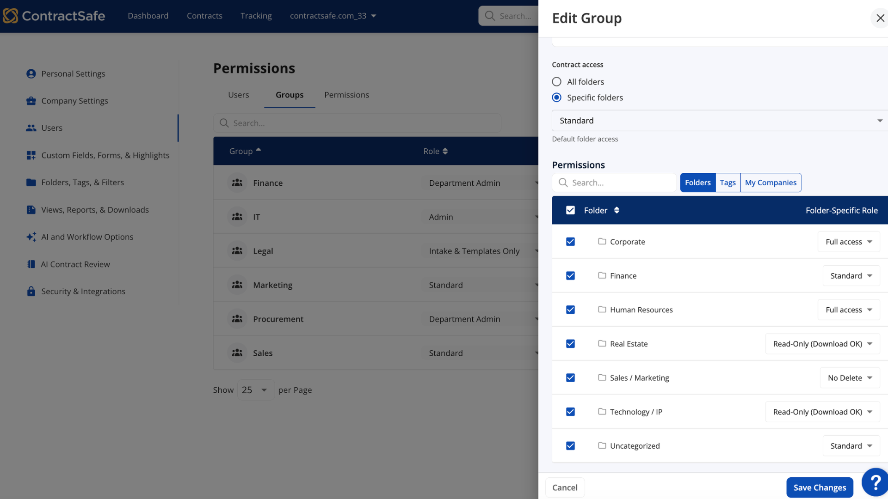This screenshot has width=888, height=499.
Task: Open AI Contract Review sidebar link
Action: coord(75,264)
